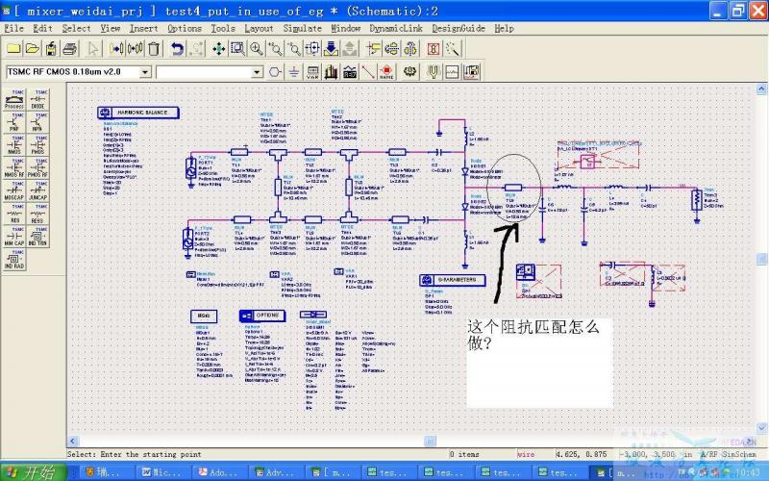Open a design with the folder icon

point(33,49)
